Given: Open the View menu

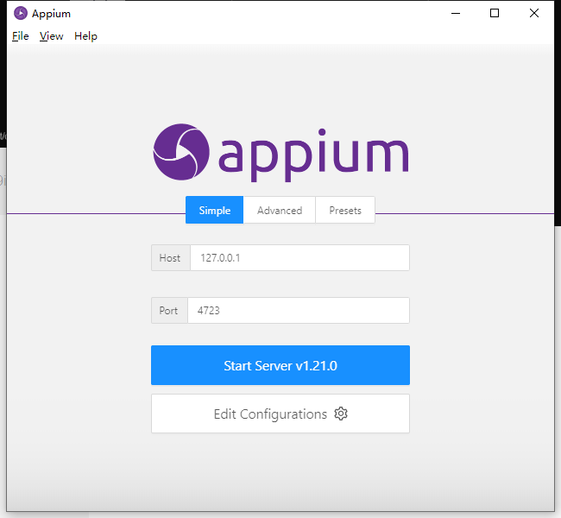Looking at the screenshot, I should 52,36.
